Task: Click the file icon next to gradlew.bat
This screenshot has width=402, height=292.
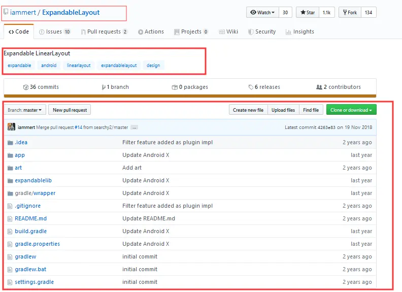Action: (10, 270)
